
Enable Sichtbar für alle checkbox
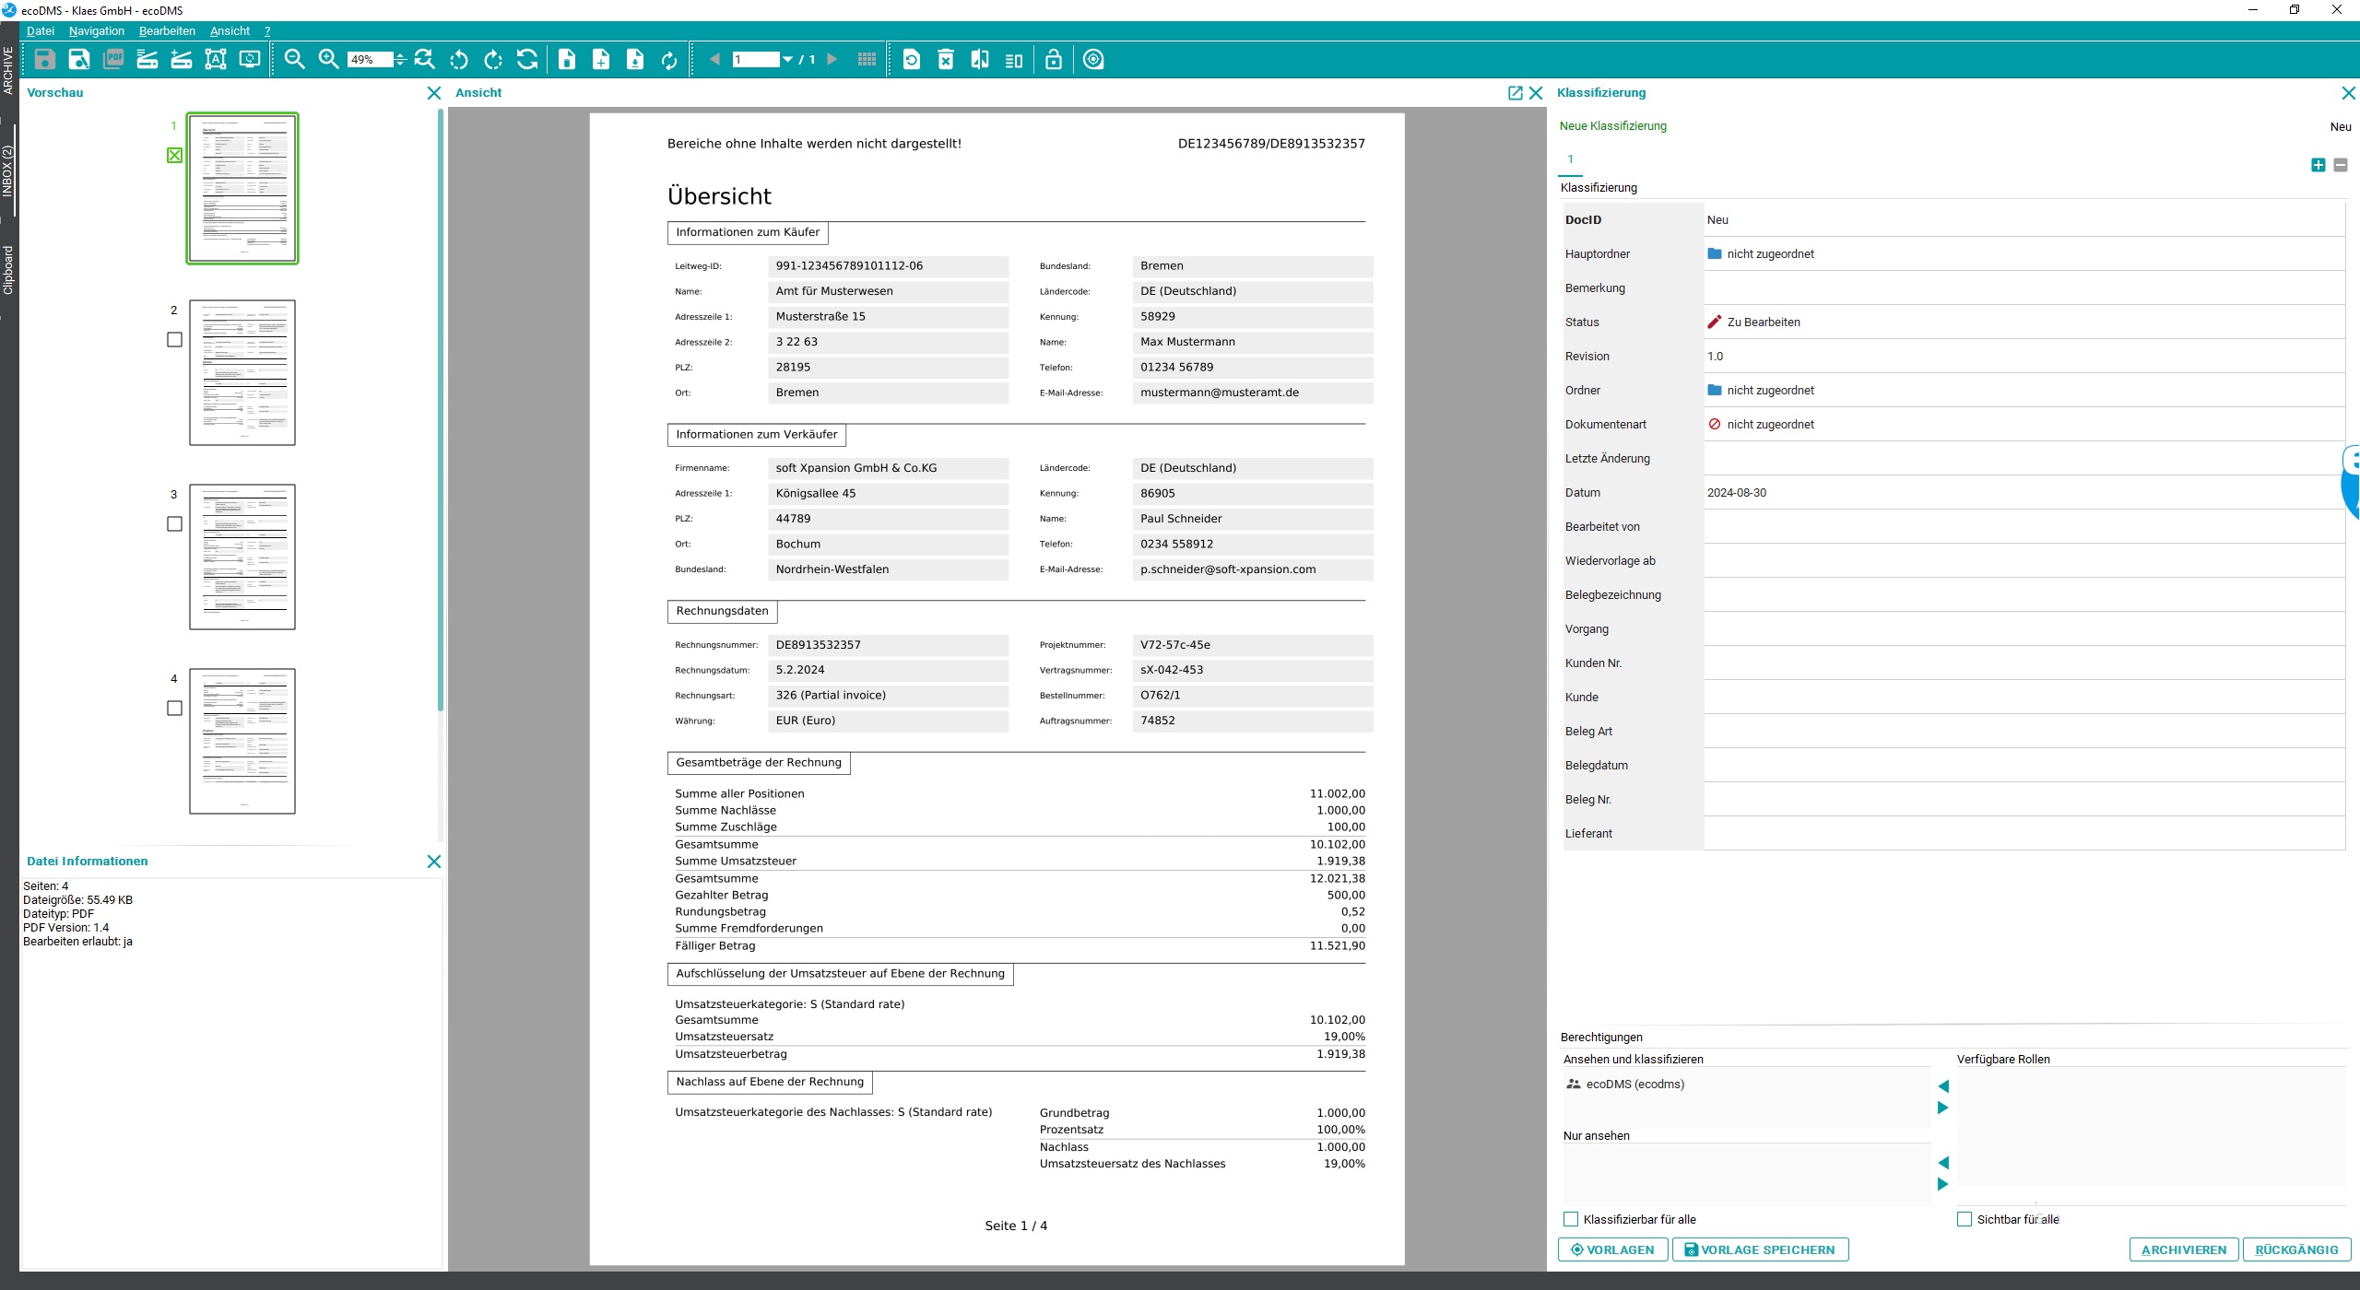(x=1965, y=1219)
